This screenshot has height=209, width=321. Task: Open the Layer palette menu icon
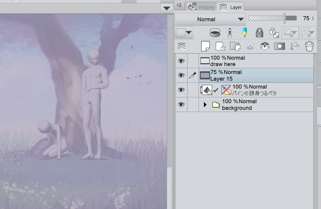[x=179, y=5]
